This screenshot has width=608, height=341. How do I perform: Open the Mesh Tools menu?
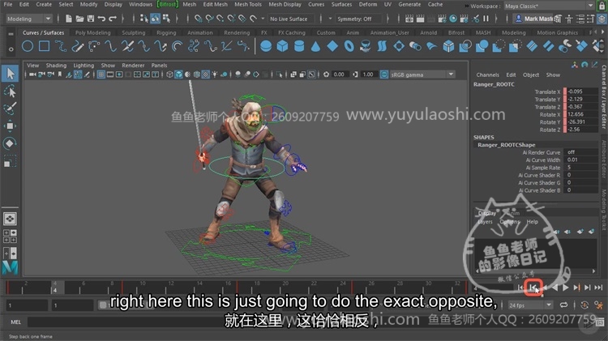click(248, 4)
